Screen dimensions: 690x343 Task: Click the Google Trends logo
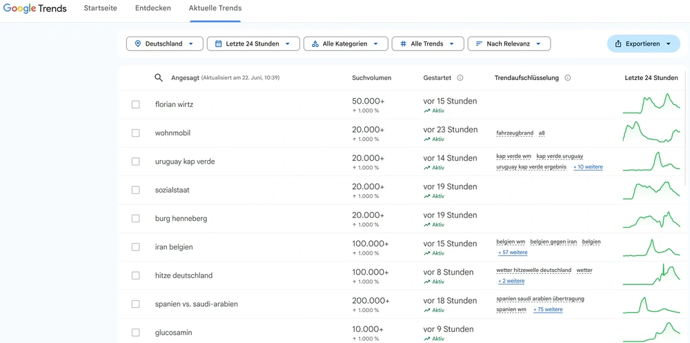point(35,8)
